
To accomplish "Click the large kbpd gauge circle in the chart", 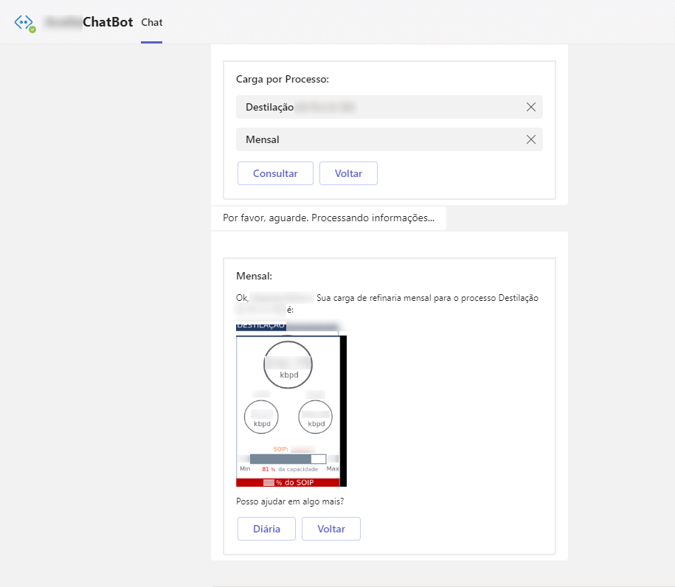I will pyautogui.click(x=288, y=364).
